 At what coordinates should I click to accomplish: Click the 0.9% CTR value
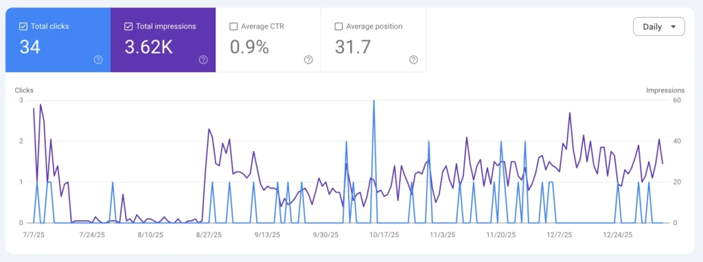tap(249, 47)
